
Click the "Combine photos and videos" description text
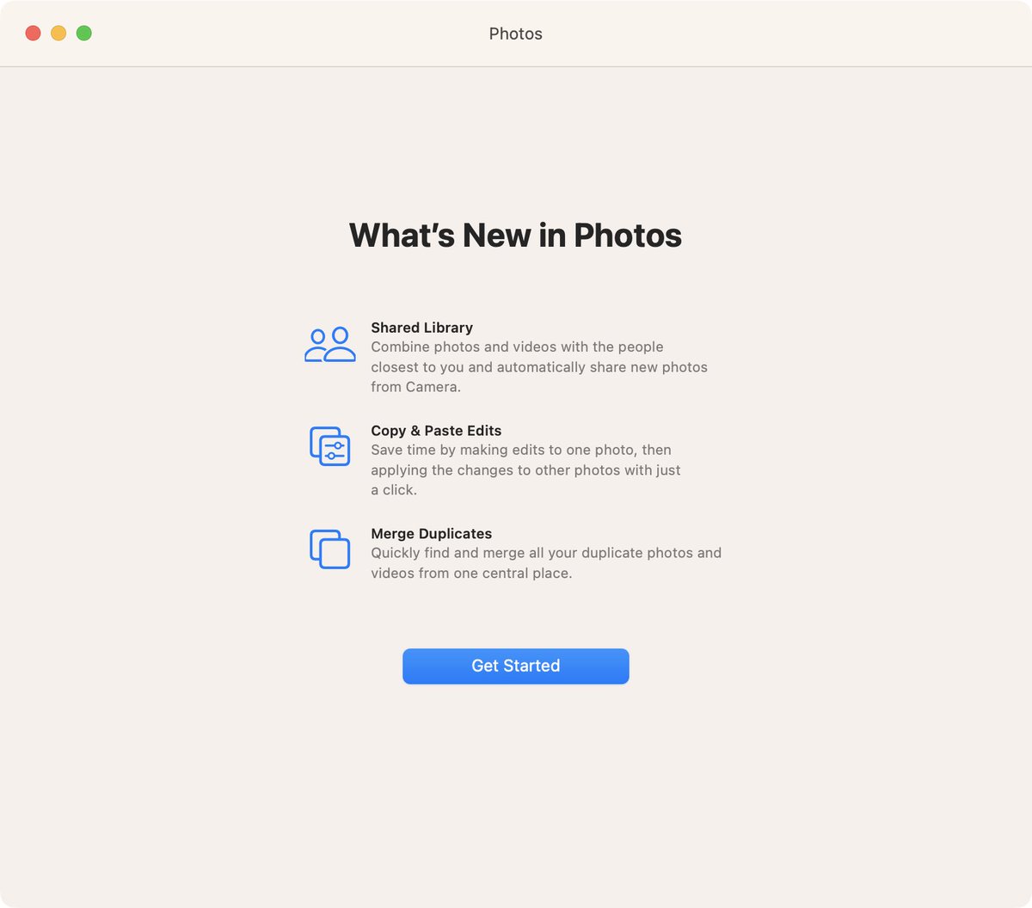pyautogui.click(x=539, y=367)
